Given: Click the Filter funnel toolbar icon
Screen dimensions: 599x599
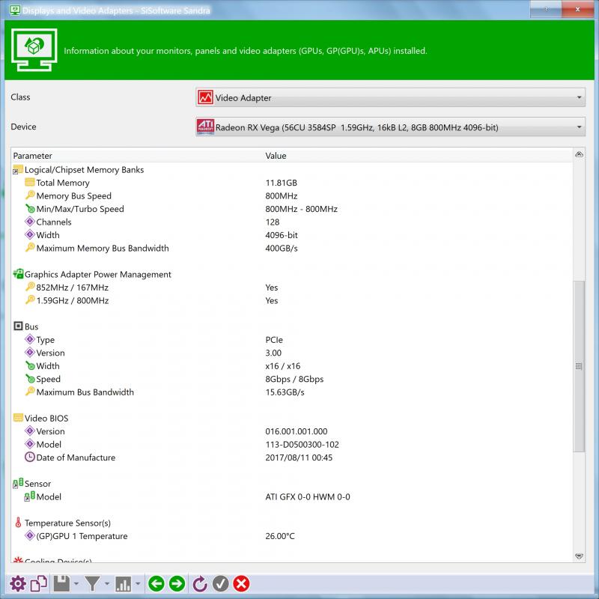Looking at the screenshot, I should 92,584.
